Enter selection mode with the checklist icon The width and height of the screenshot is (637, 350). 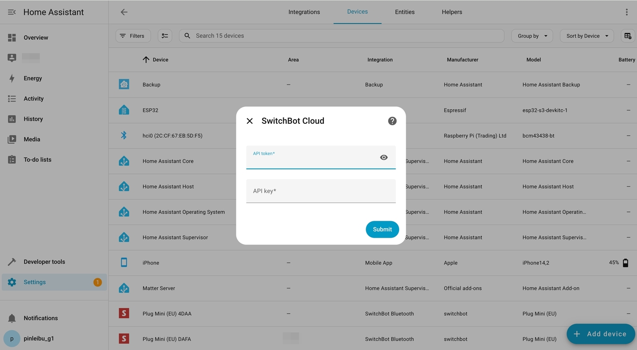point(165,36)
